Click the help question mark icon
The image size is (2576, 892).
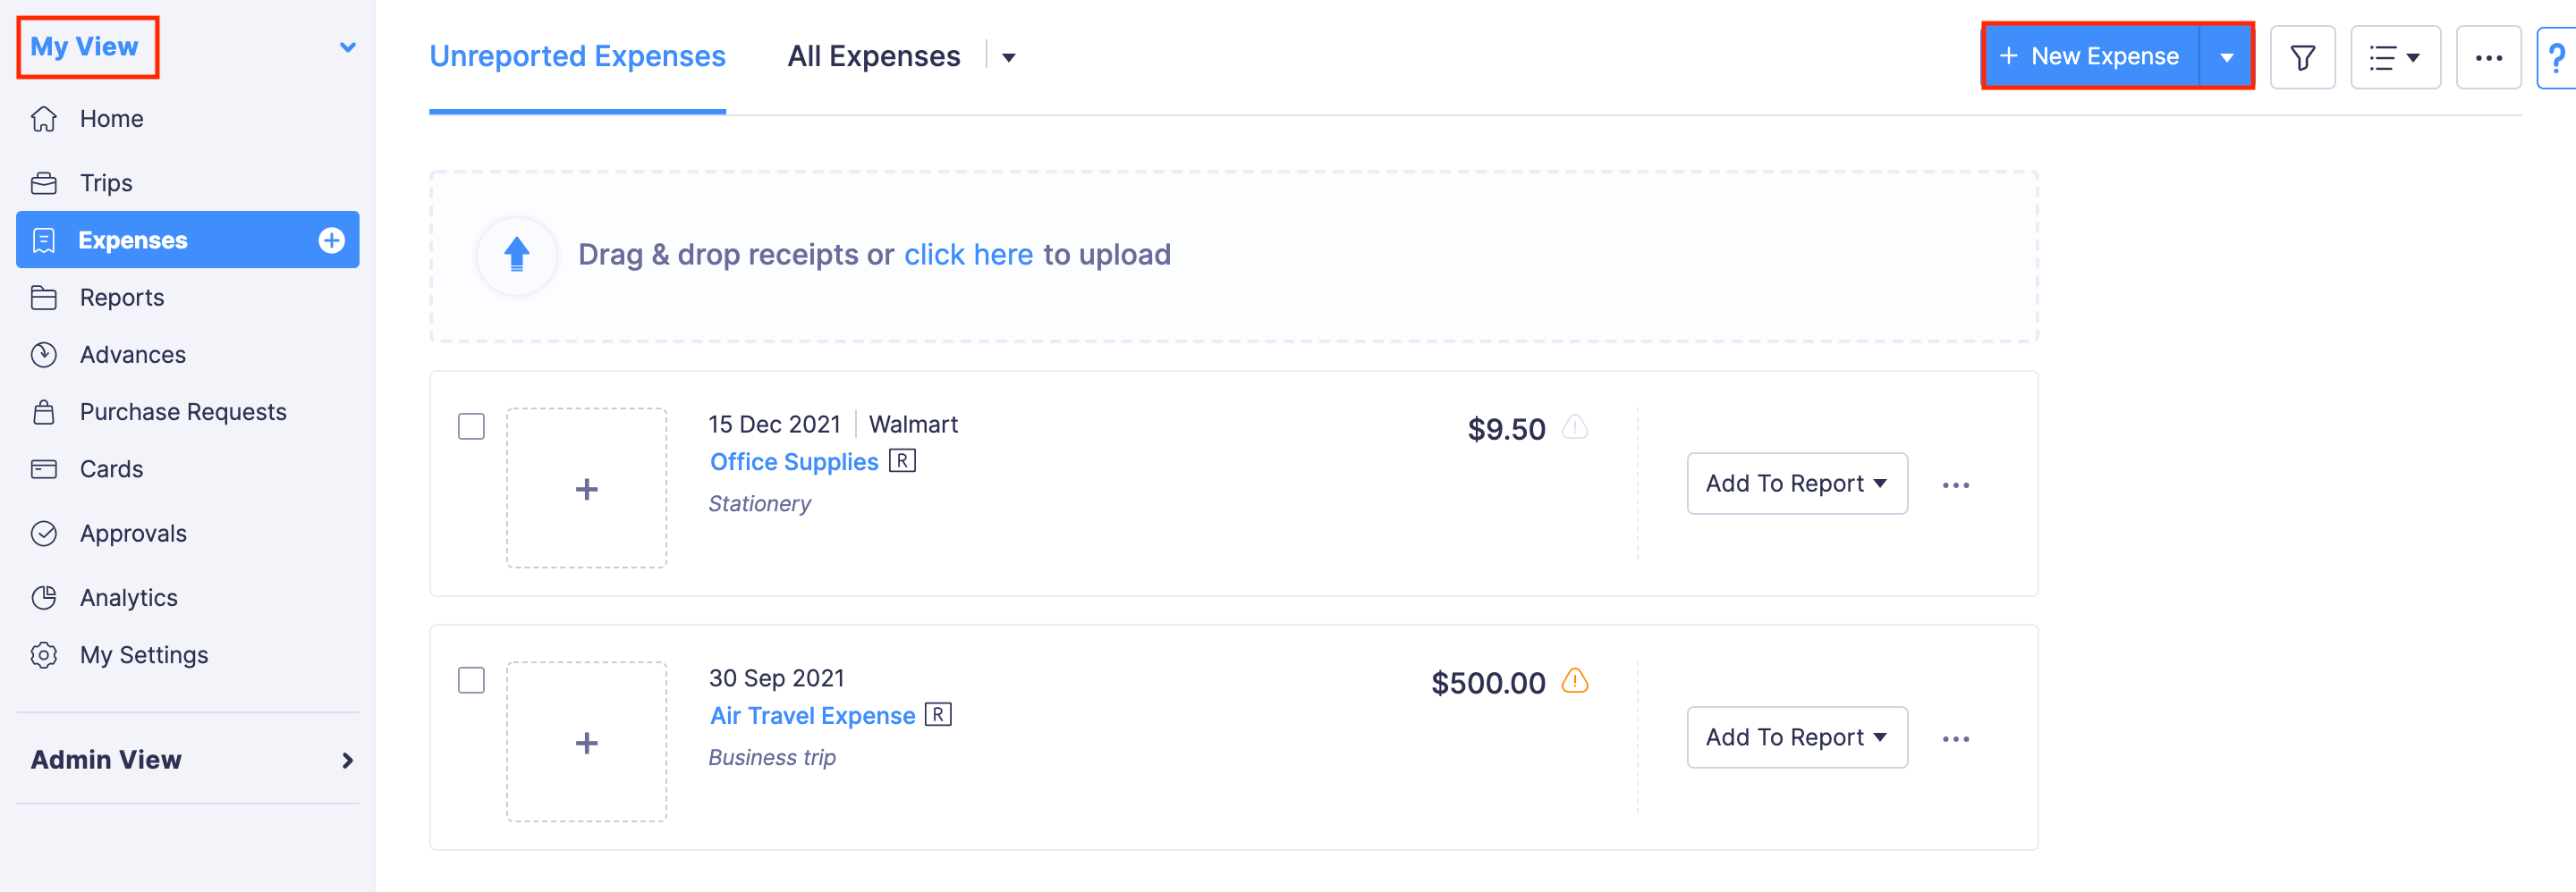(x=2560, y=57)
